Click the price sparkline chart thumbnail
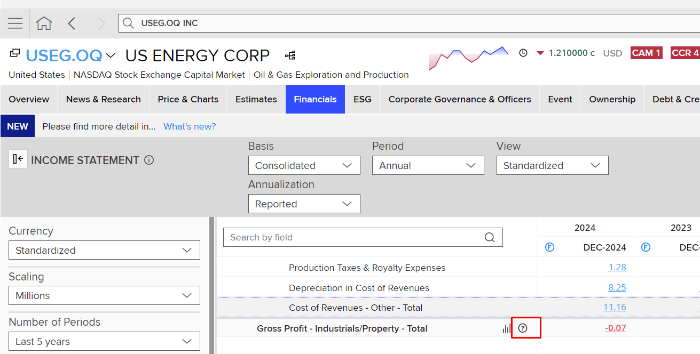The width and height of the screenshot is (700, 354). [469, 58]
